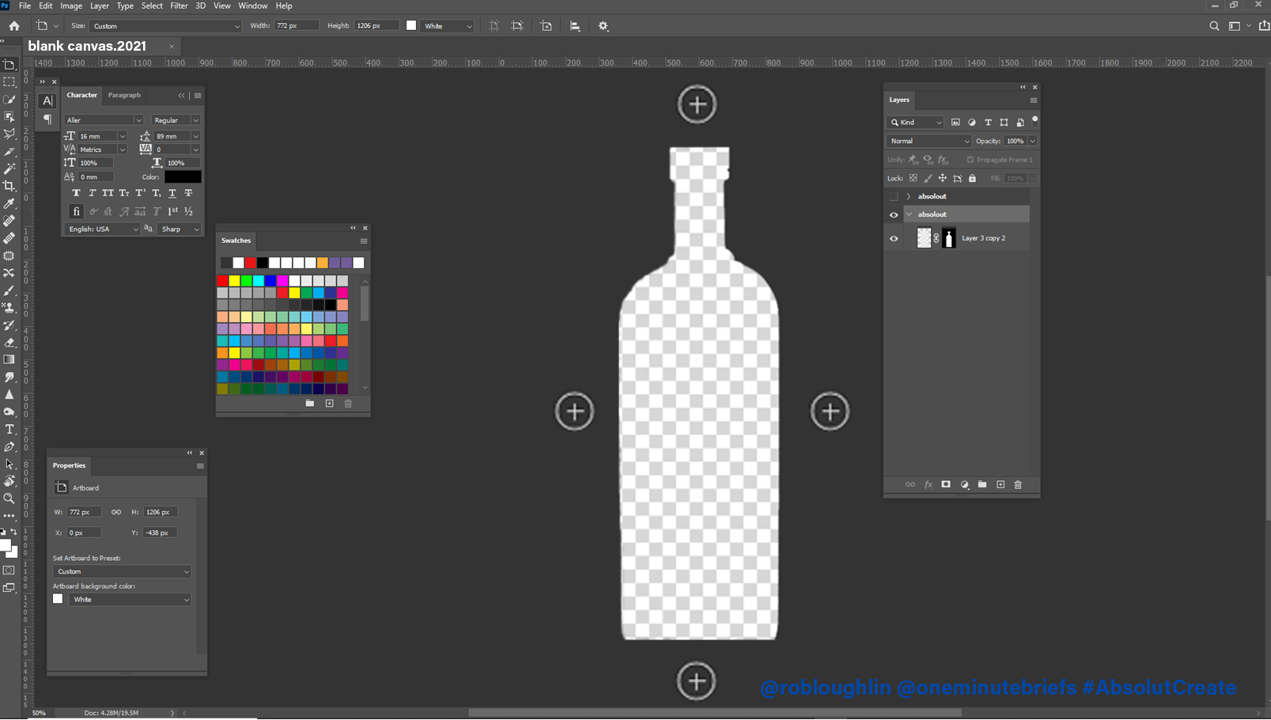The width and height of the screenshot is (1271, 720).
Task: Toggle standard ligatures fi button
Action: [x=76, y=212]
